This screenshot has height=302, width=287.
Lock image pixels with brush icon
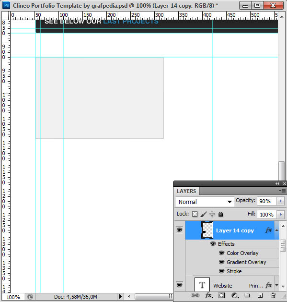[203, 214]
